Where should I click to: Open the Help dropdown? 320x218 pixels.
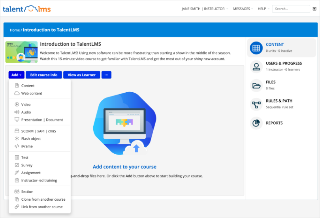[264, 9]
